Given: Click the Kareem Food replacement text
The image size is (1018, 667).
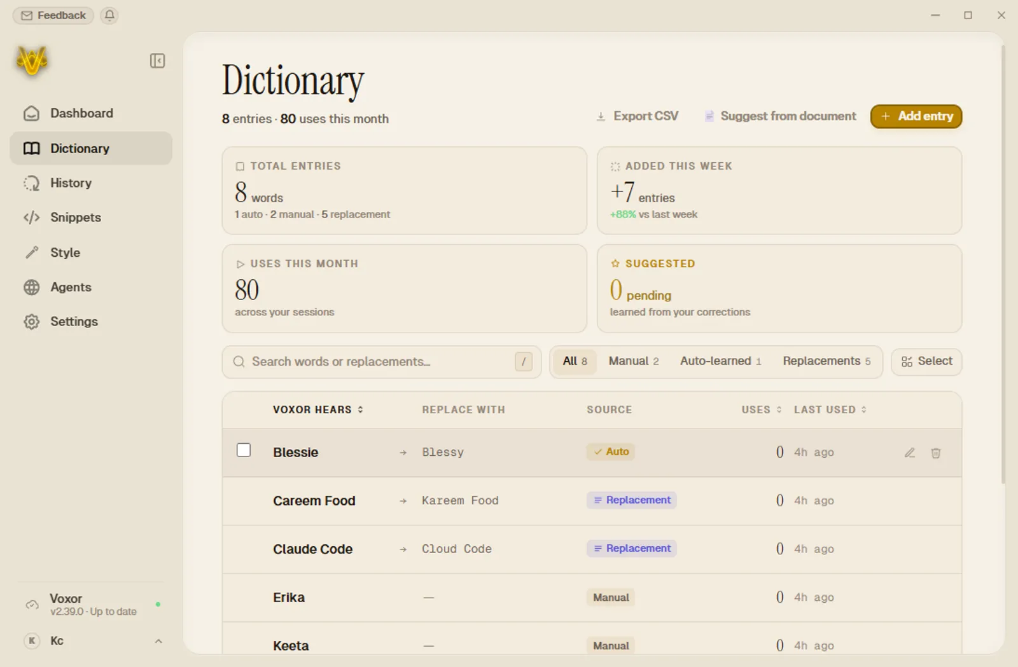Looking at the screenshot, I should tap(460, 500).
